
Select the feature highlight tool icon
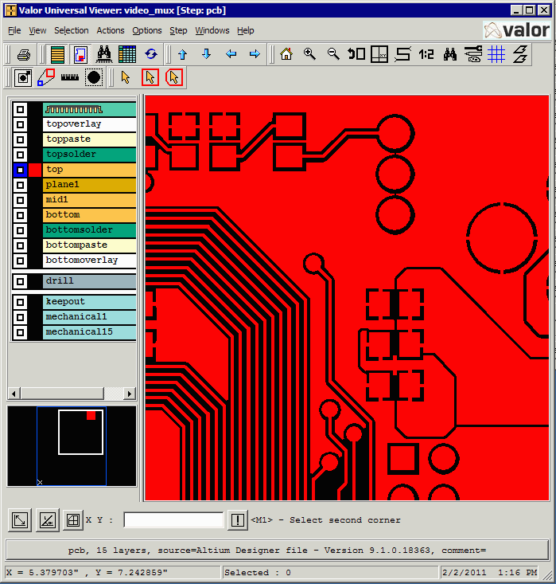click(23, 77)
